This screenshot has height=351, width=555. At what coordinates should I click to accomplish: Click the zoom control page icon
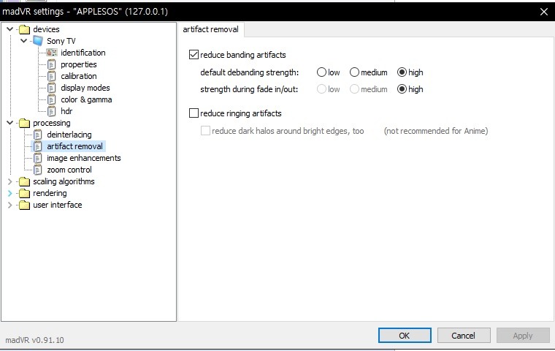pos(38,170)
